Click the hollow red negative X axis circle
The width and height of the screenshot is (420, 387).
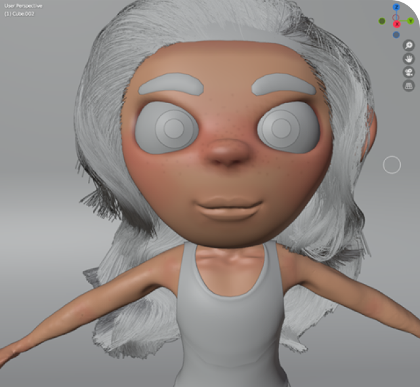tap(395, 17)
